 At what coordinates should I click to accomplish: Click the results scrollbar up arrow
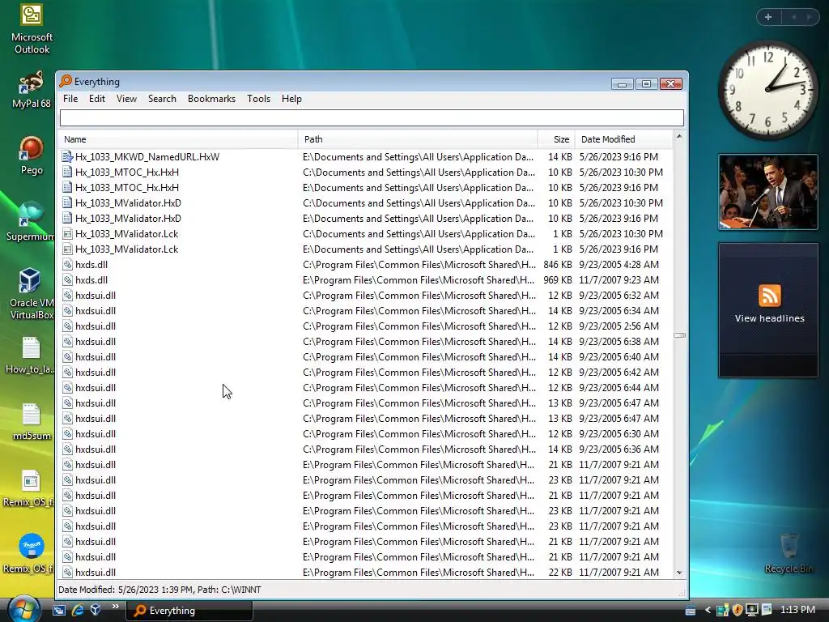coord(679,136)
